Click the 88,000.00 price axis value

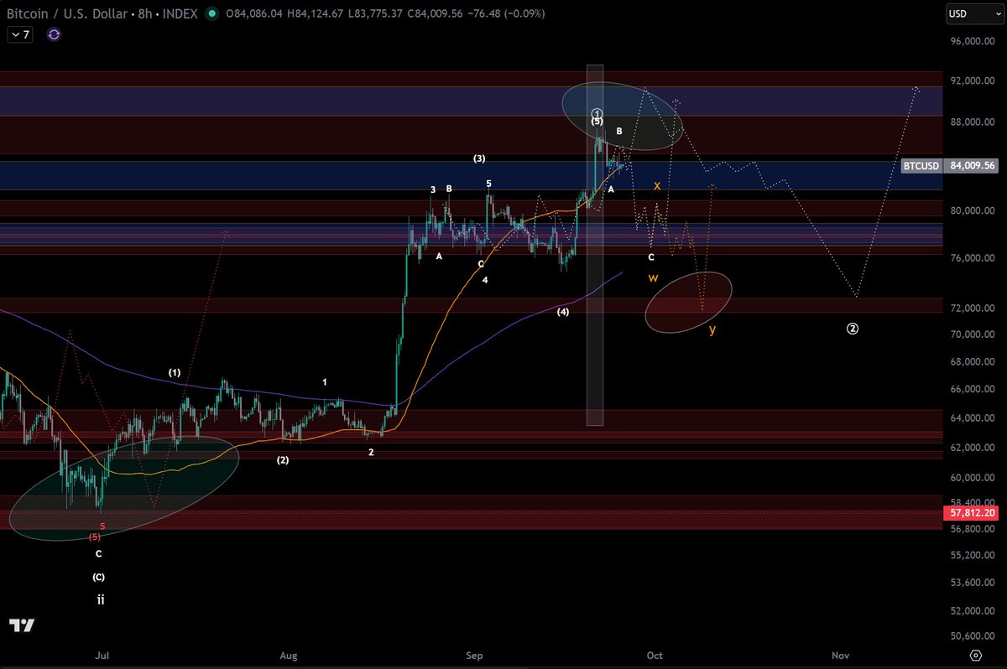(973, 122)
